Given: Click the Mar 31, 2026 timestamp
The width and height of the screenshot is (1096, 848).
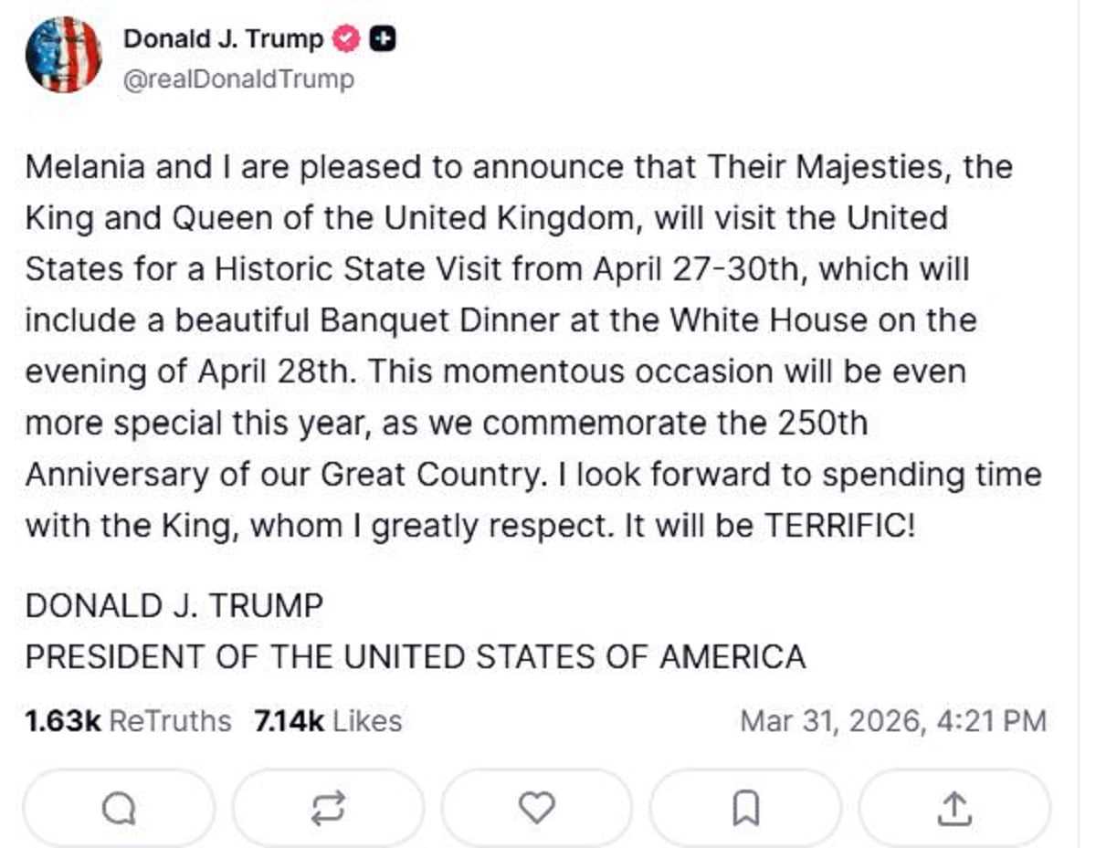Looking at the screenshot, I should (x=892, y=721).
